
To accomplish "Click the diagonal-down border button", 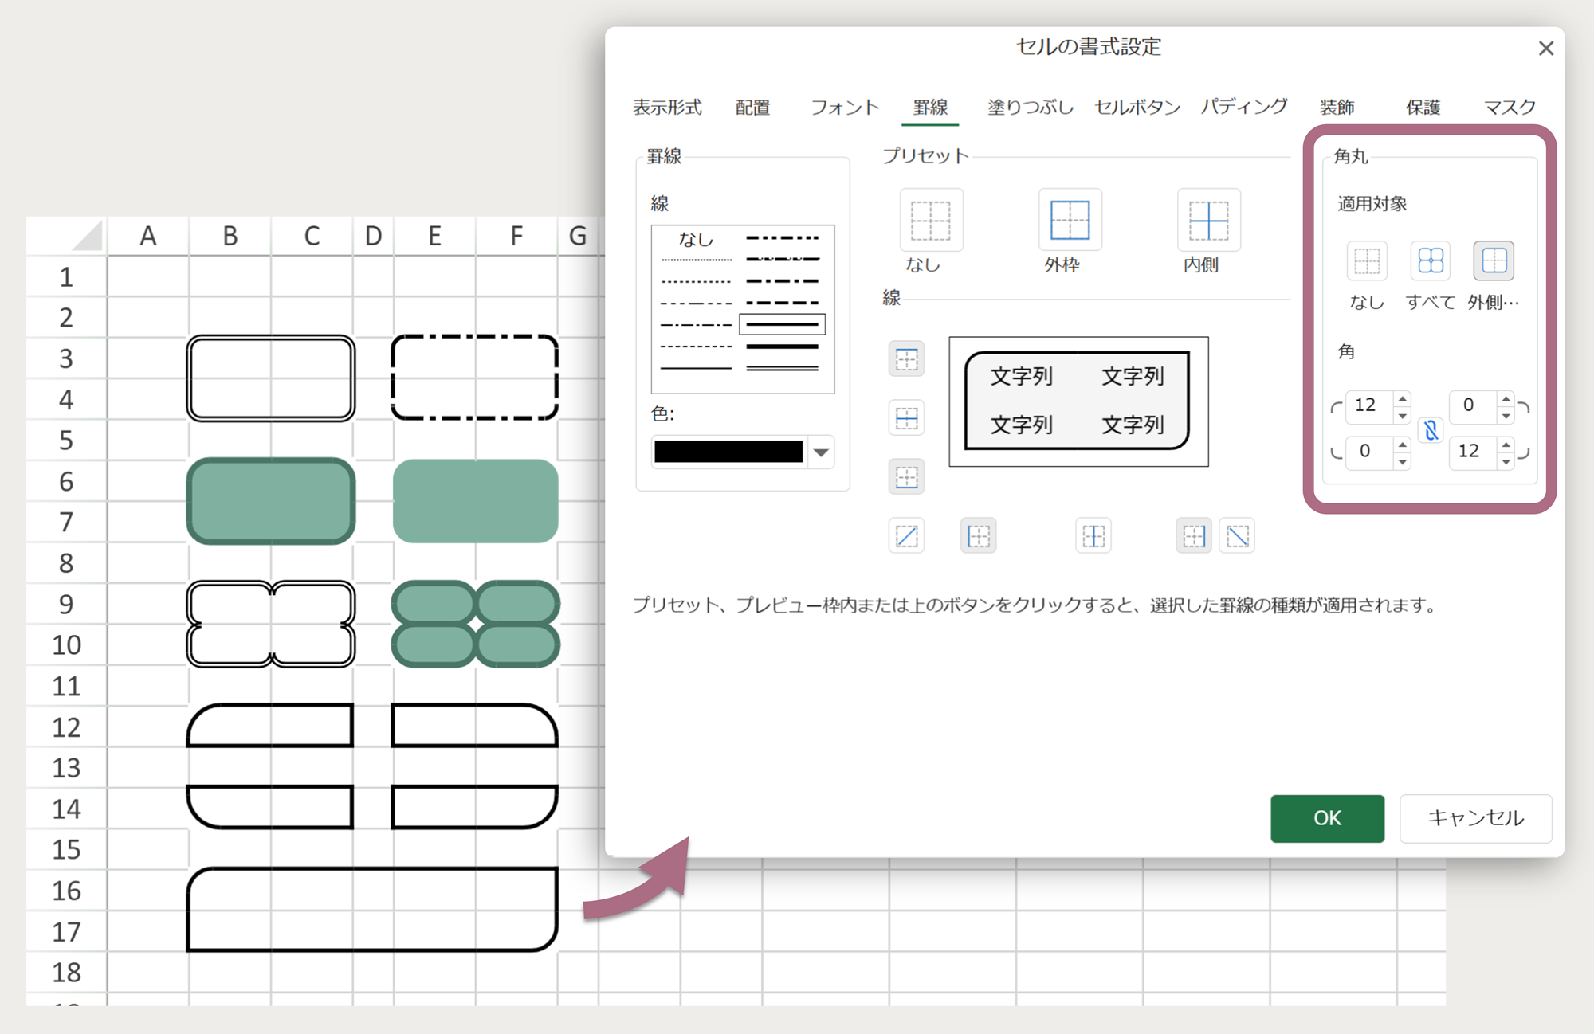I will point(1237,536).
